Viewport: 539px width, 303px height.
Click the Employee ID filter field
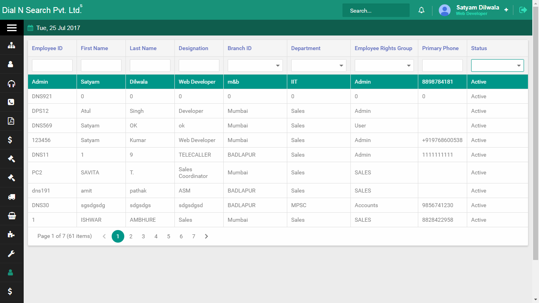(x=52, y=65)
